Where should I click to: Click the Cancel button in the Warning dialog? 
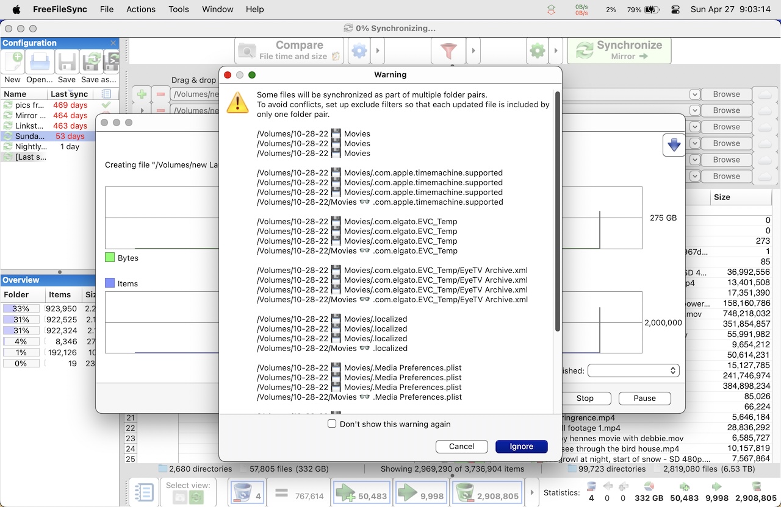[461, 446]
